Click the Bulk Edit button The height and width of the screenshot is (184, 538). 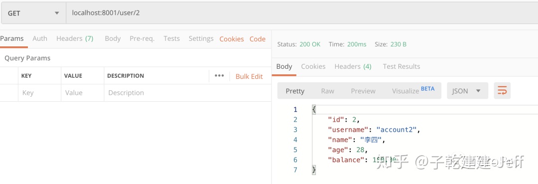tap(249, 76)
